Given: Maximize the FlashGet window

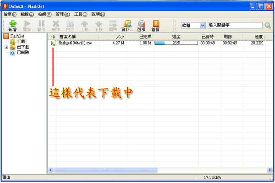Looking at the screenshot, I should click(x=261, y=6).
